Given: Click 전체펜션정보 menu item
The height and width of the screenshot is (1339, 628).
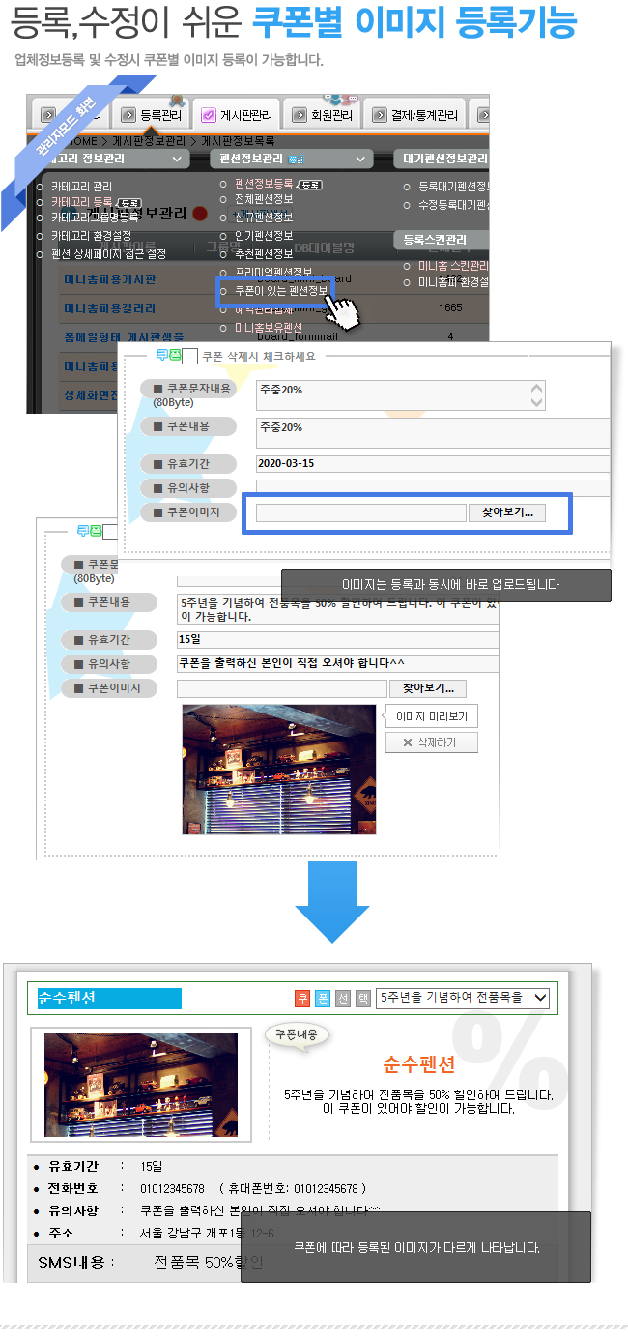Looking at the screenshot, I should [x=264, y=198].
